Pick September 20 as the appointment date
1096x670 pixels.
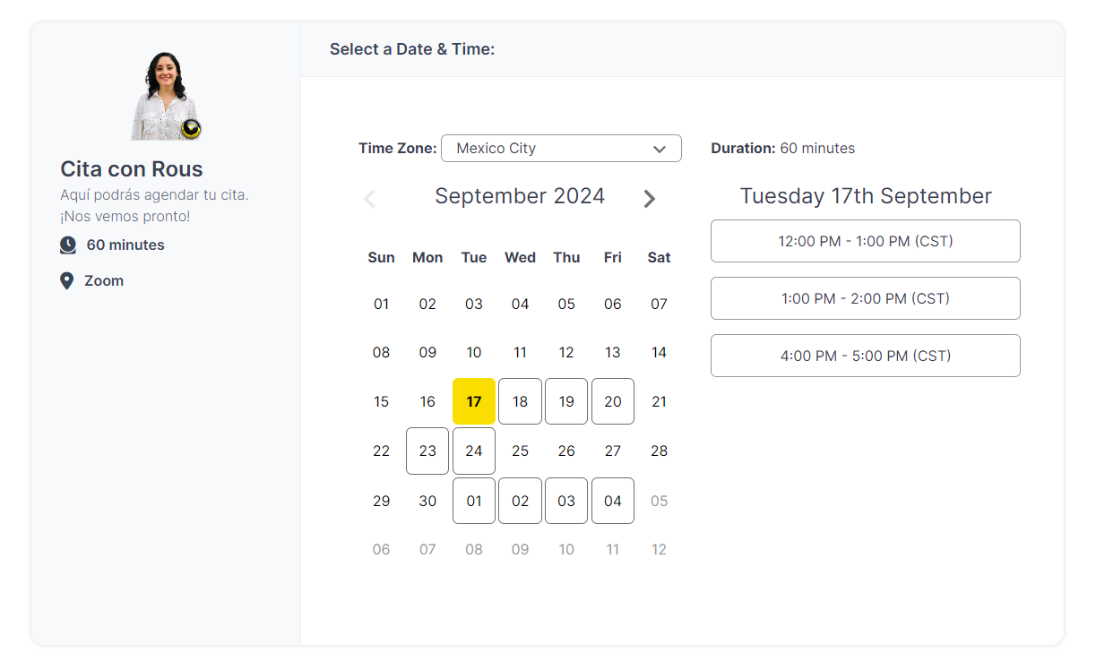pos(613,401)
